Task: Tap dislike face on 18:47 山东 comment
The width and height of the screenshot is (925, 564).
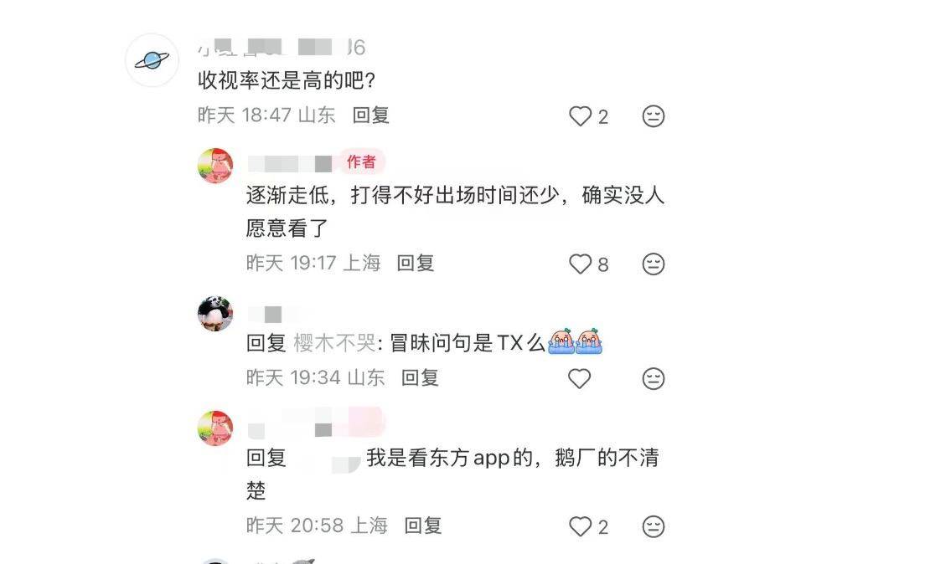Action: [x=653, y=116]
